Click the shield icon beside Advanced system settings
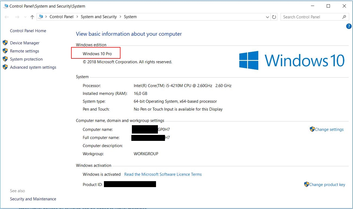The height and width of the screenshot is (209, 353). click(5, 67)
